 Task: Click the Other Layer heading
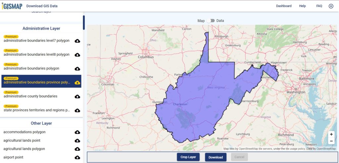click(41, 123)
